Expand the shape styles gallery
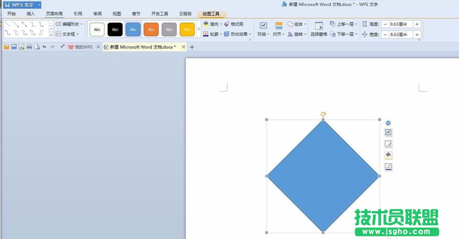 point(199,29)
